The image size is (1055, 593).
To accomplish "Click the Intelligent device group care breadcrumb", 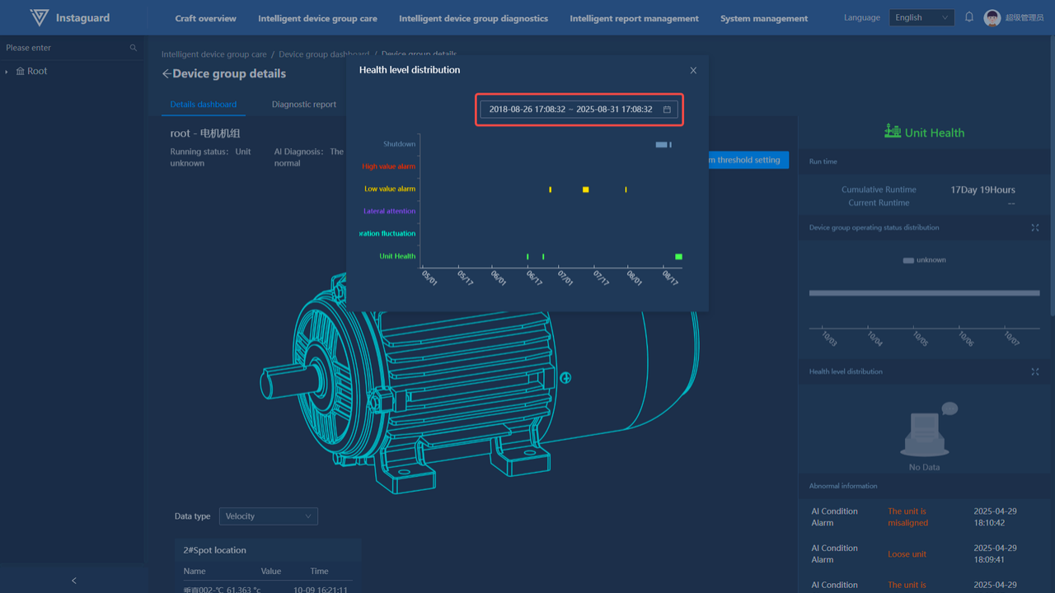I will (x=213, y=54).
